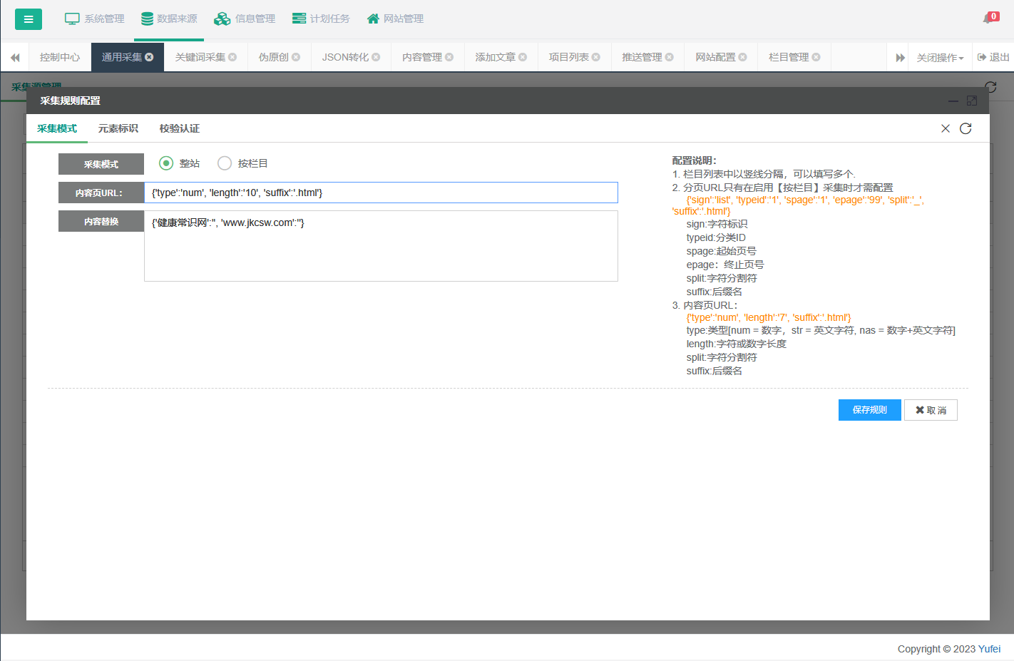Close the 通用采集 tab

click(x=149, y=57)
